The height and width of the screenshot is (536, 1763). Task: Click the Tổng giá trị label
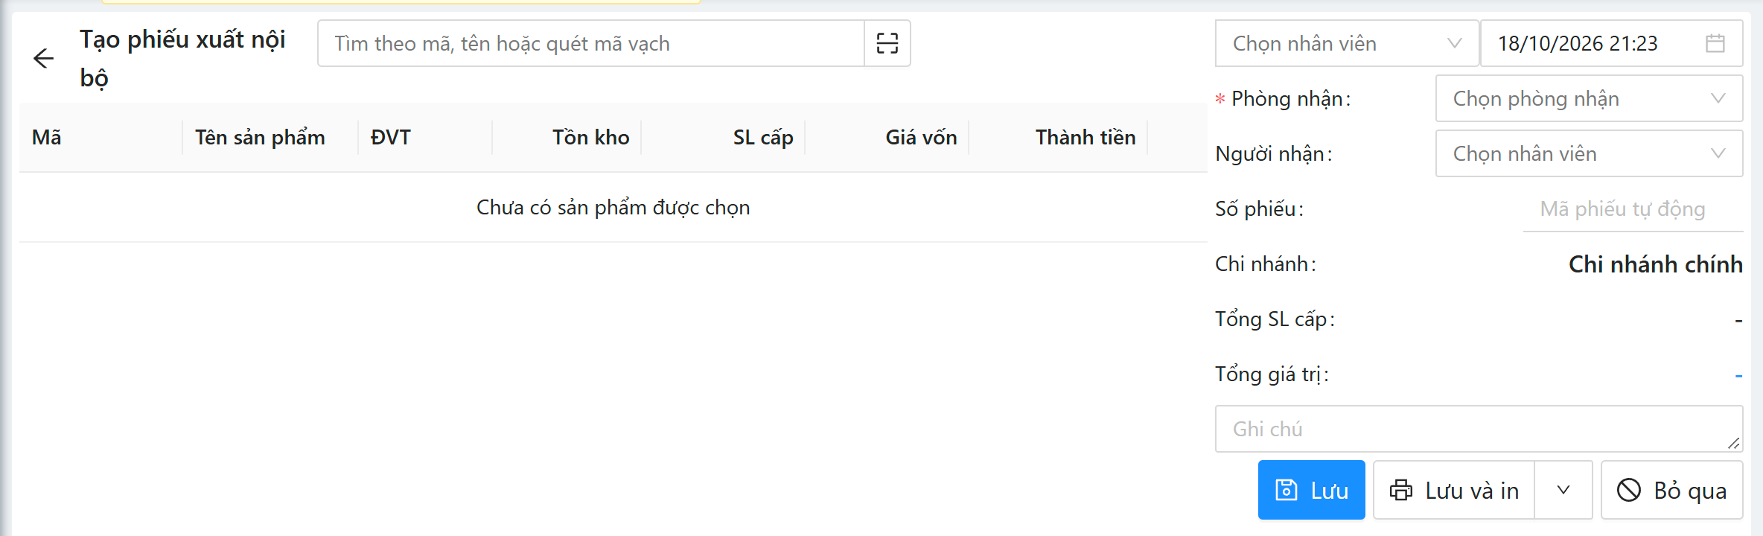point(1272,374)
